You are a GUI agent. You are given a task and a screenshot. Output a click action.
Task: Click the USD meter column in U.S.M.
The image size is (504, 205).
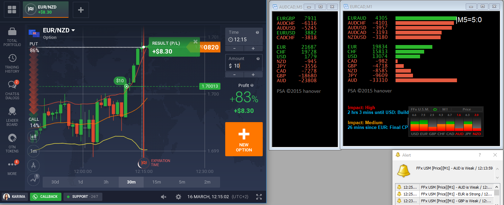point(415,125)
